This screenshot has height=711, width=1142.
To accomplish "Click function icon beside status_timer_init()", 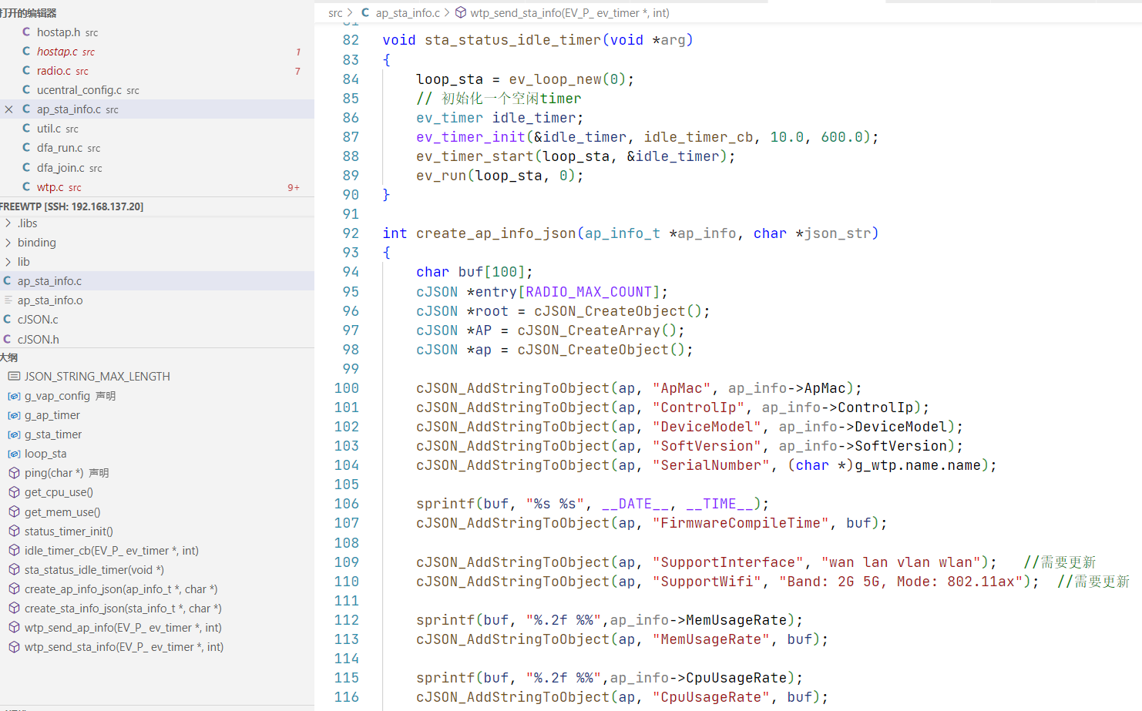I will click(14, 531).
